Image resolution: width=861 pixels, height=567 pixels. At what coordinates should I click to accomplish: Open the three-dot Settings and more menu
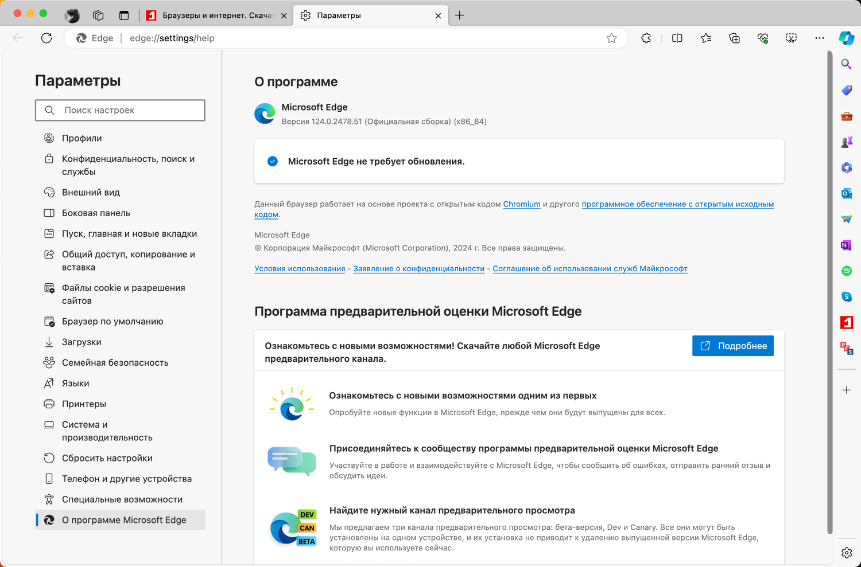pos(820,38)
